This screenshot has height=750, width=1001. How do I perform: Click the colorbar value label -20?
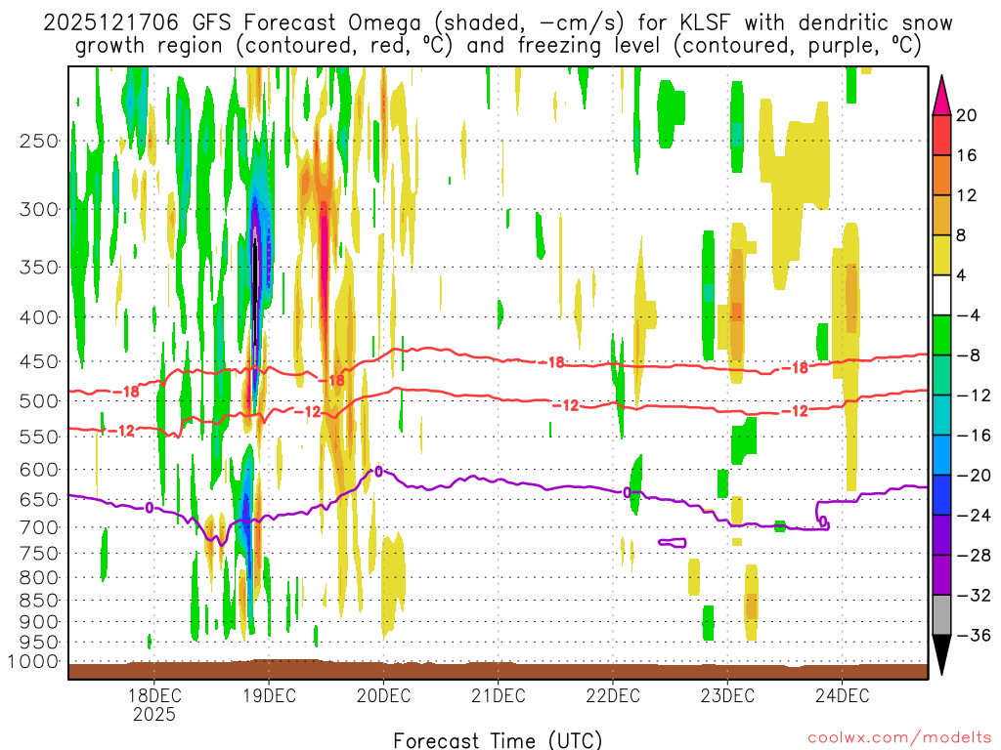point(974,476)
